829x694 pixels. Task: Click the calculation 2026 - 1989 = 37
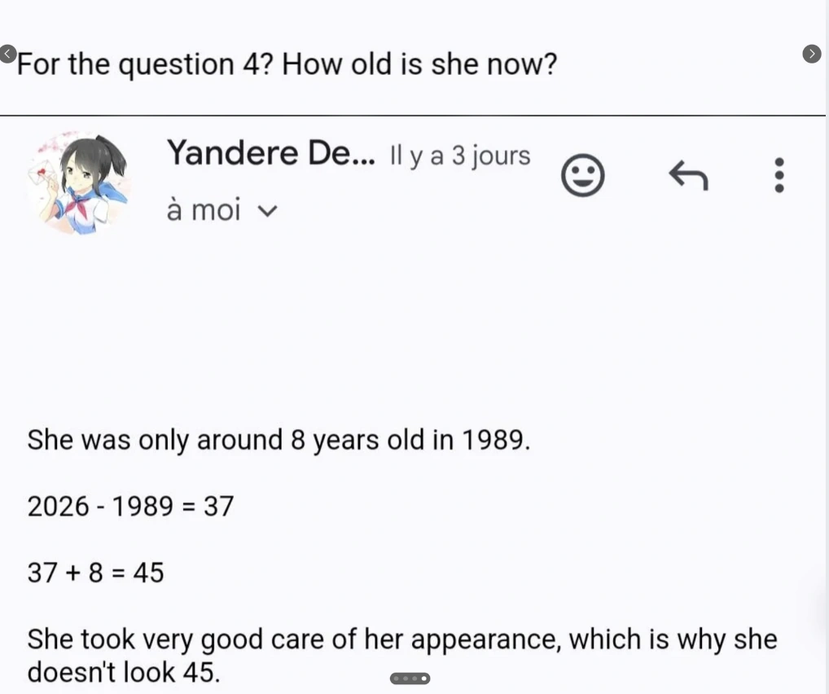tap(130, 506)
